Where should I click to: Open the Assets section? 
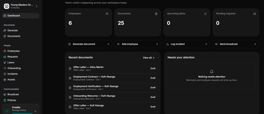[x=21, y=80]
